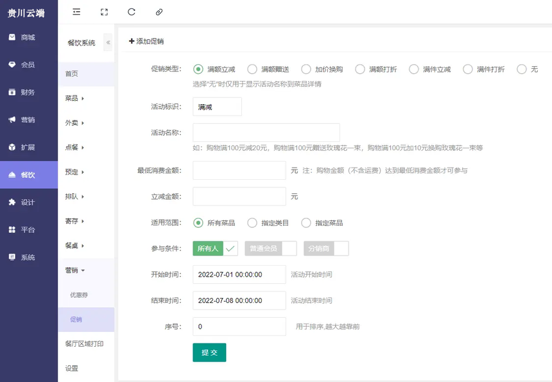Click the fullscreen icon in the top bar
The image size is (552, 382).
[104, 12]
